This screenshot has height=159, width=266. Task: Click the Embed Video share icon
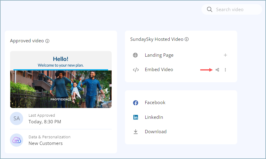[217, 70]
